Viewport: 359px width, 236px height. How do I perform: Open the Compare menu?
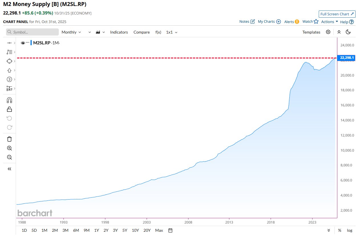click(x=142, y=32)
